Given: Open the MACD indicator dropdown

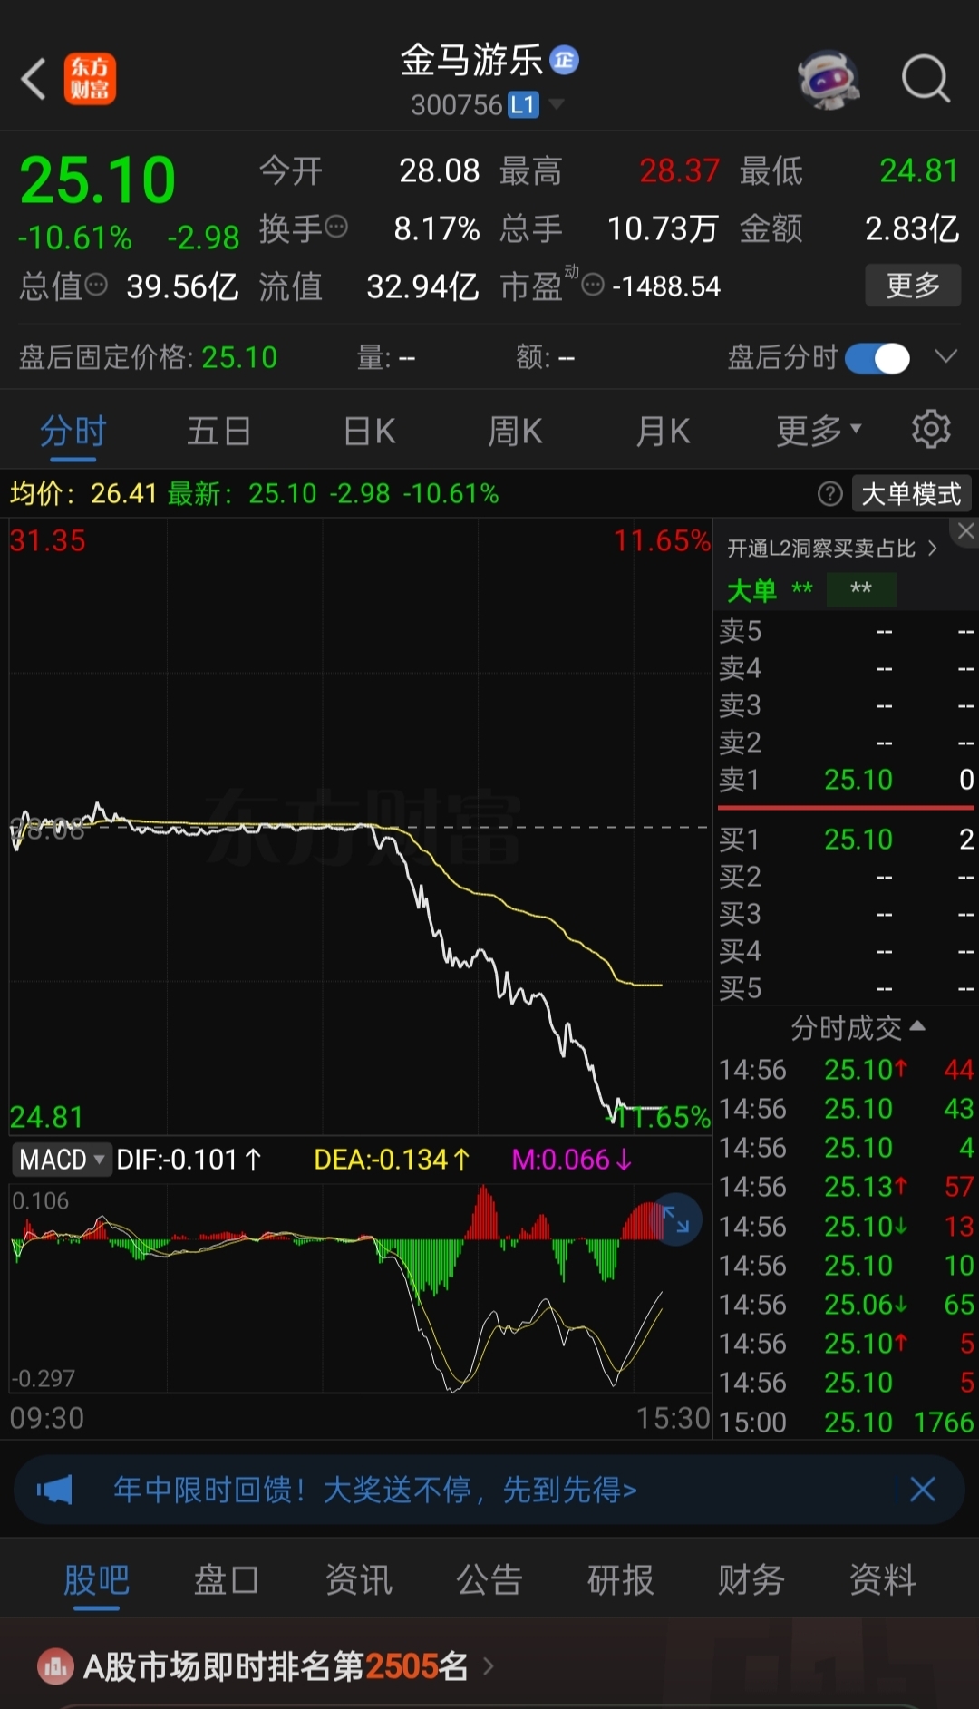Looking at the screenshot, I should pyautogui.click(x=62, y=1160).
